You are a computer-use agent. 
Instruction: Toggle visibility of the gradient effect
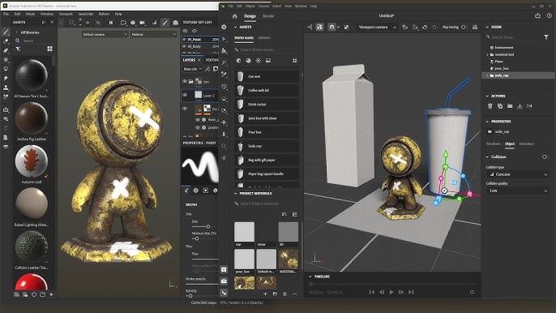(x=199, y=127)
